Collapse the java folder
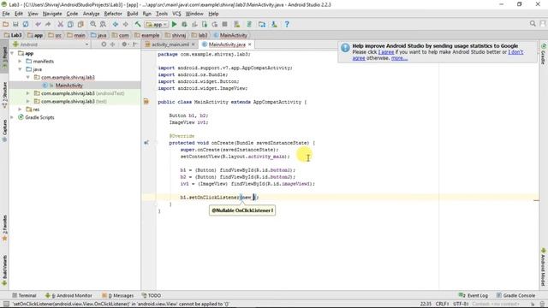The image size is (548, 308). (x=21, y=69)
